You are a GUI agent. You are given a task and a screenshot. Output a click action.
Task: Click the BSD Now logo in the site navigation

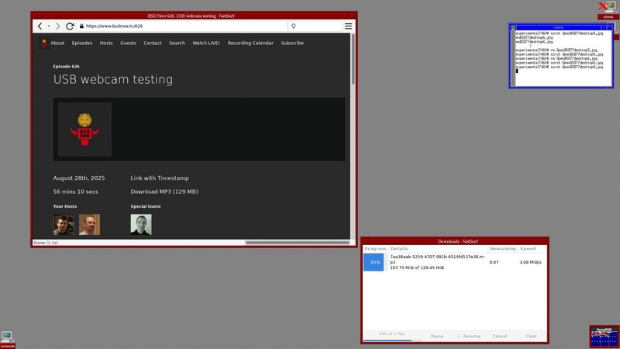pos(44,43)
